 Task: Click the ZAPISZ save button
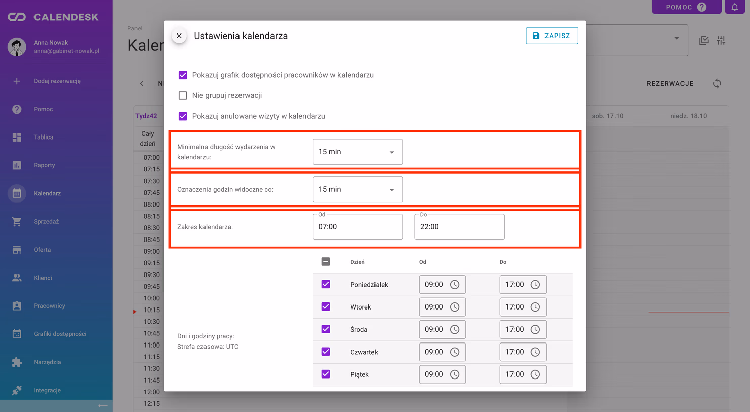pos(552,36)
